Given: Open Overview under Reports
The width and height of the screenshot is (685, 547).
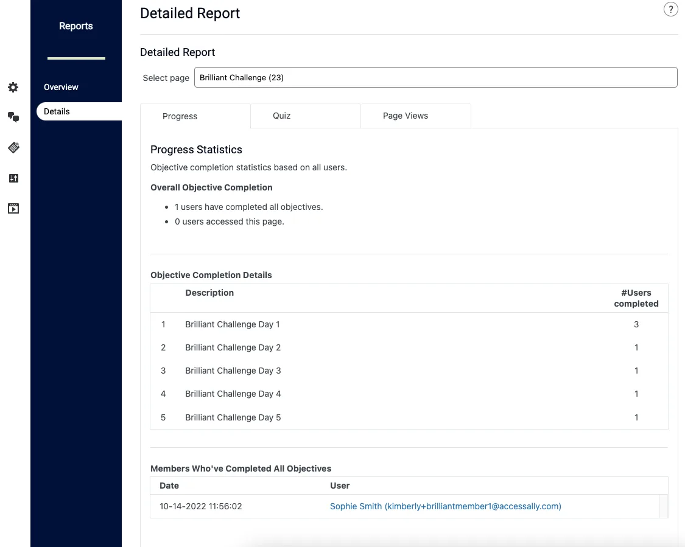Looking at the screenshot, I should click(x=60, y=87).
